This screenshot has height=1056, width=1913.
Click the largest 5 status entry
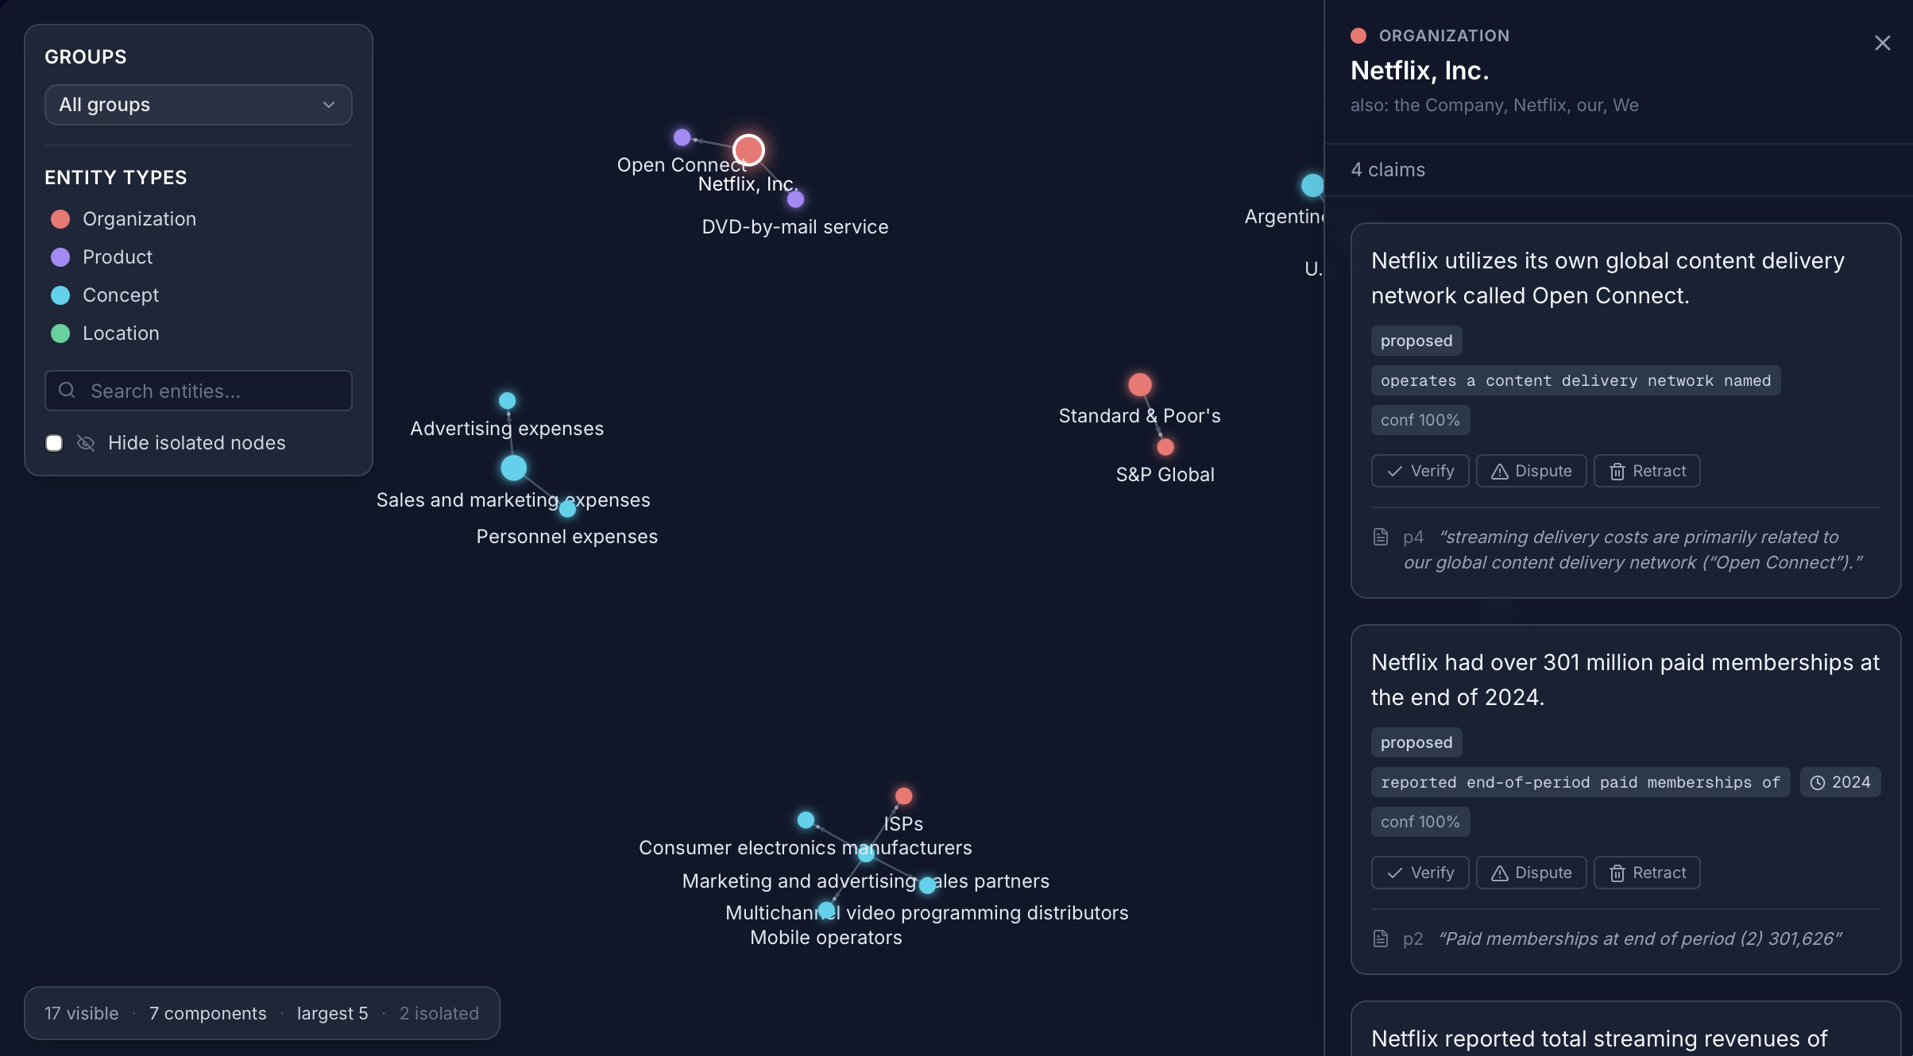[332, 1013]
